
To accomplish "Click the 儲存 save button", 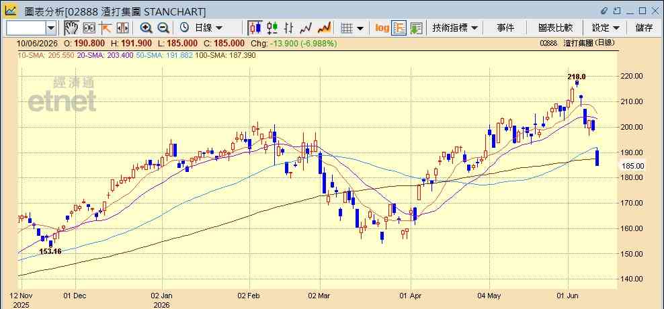I will [x=644, y=28].
